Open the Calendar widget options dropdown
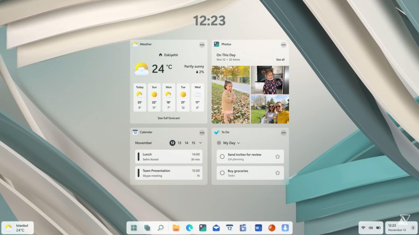 (202, 133)
